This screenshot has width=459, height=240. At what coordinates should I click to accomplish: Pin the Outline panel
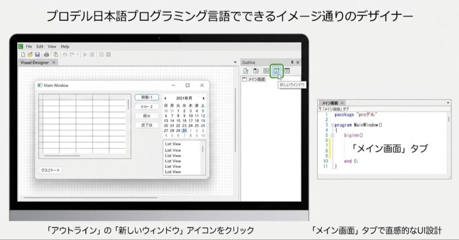pos(292,62)
